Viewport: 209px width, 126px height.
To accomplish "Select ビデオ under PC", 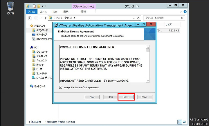I will point(37,69).
